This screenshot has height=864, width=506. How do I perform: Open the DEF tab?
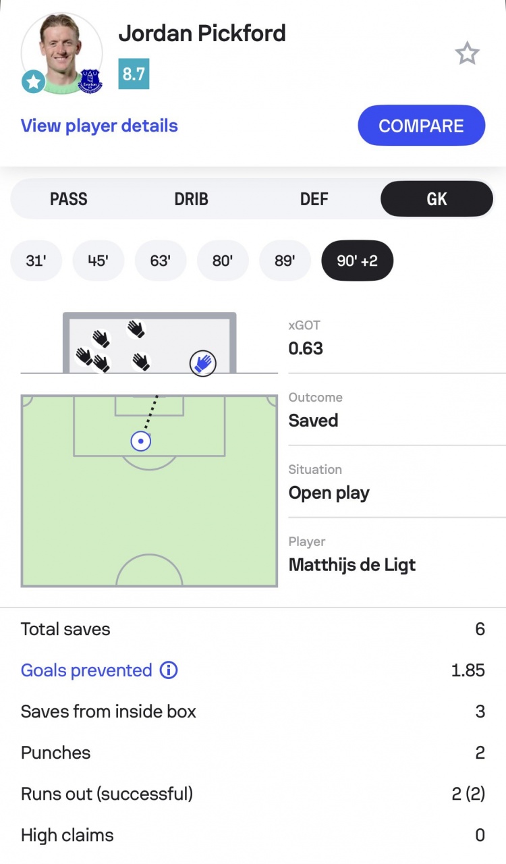tap(314, 199)
